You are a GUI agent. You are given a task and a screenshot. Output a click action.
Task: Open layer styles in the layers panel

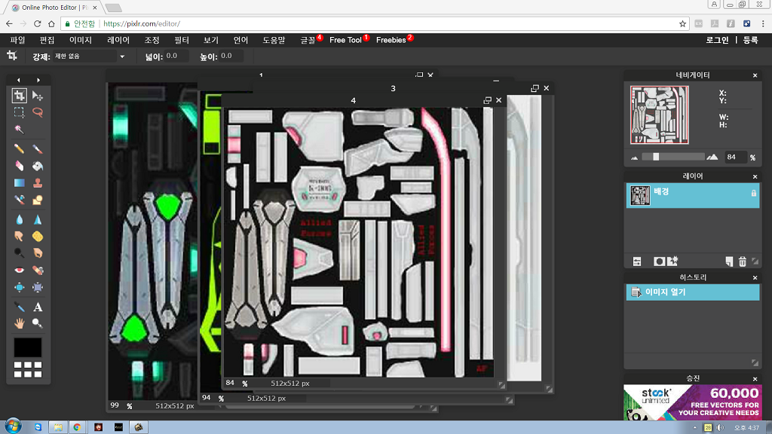click(x=672, y=261)
